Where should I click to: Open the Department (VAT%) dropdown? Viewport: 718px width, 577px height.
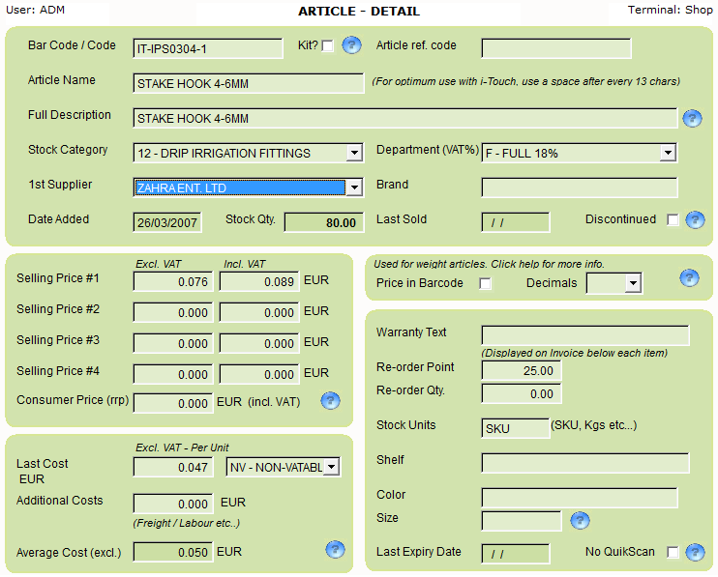(x=667, y=153)
